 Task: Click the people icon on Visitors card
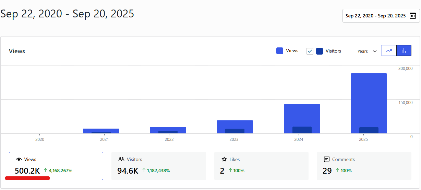click(121, 159)
